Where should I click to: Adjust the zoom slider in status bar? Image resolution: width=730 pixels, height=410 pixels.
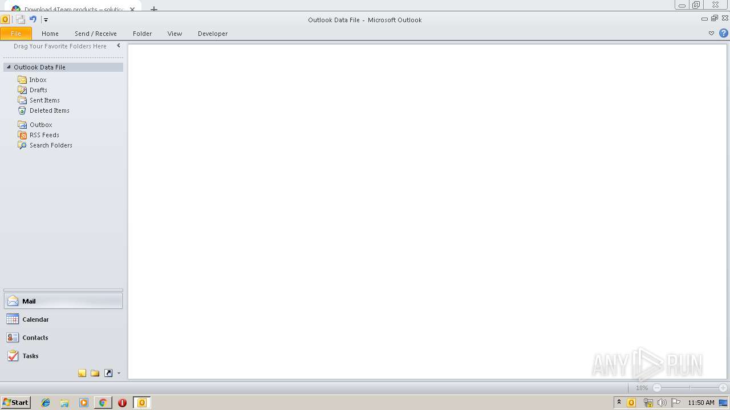click(x=690, y=388)
